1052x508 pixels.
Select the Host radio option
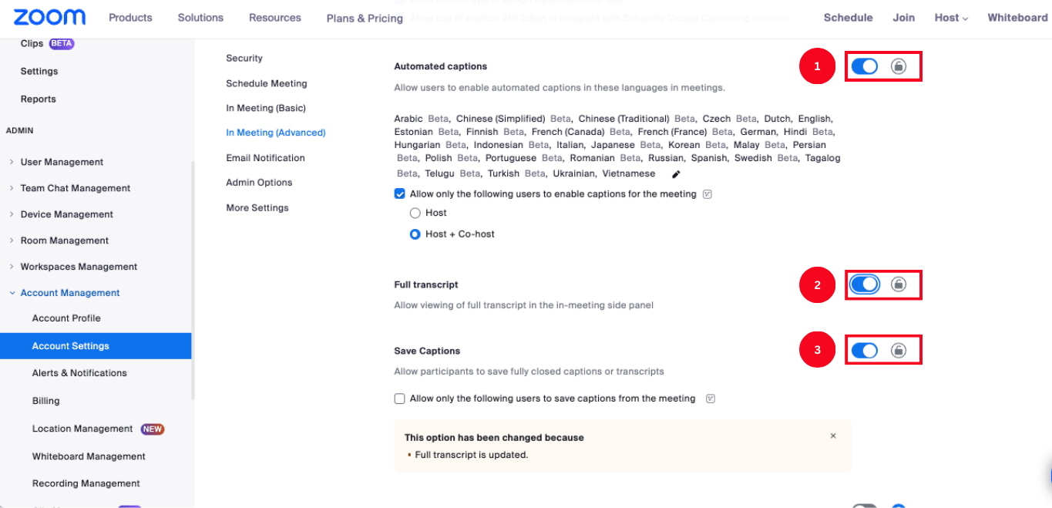[415, 213]
